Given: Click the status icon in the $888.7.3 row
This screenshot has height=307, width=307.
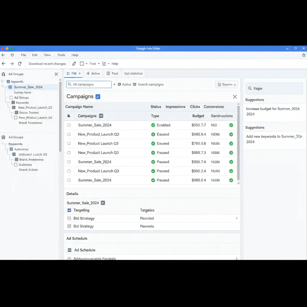Looking at the screenshot, I should pyautogui.click(x=153, y=153).
